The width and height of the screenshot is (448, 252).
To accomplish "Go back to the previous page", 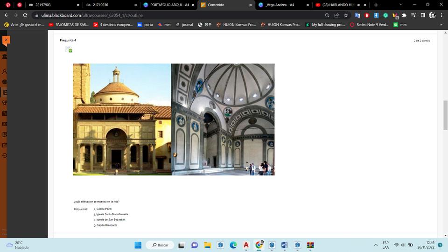I will click(6, 15).
